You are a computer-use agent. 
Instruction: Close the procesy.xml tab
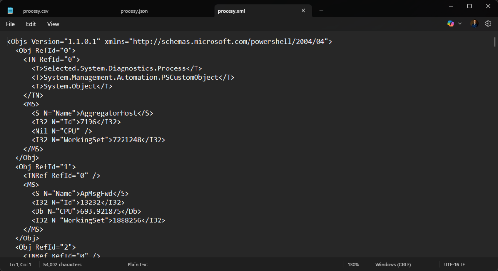[303, 11]
